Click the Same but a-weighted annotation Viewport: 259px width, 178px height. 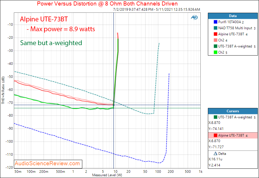[51, 43]
